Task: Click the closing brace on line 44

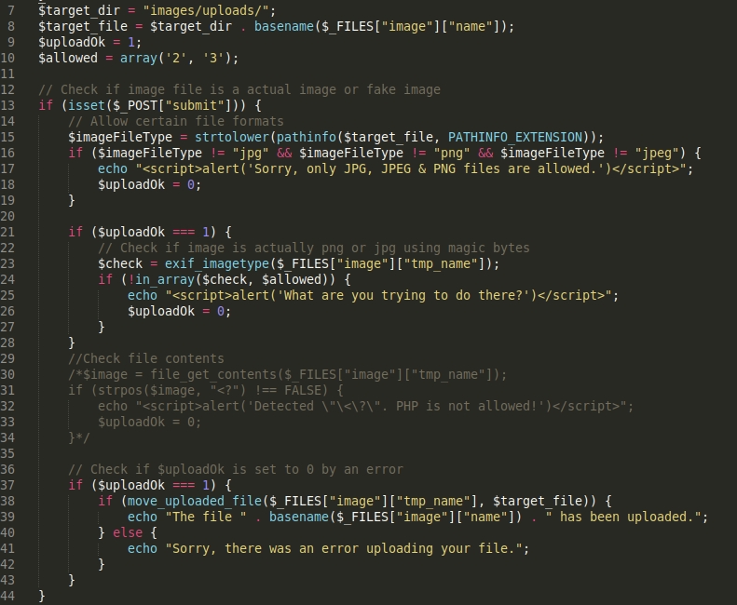Action: (42, 596)
